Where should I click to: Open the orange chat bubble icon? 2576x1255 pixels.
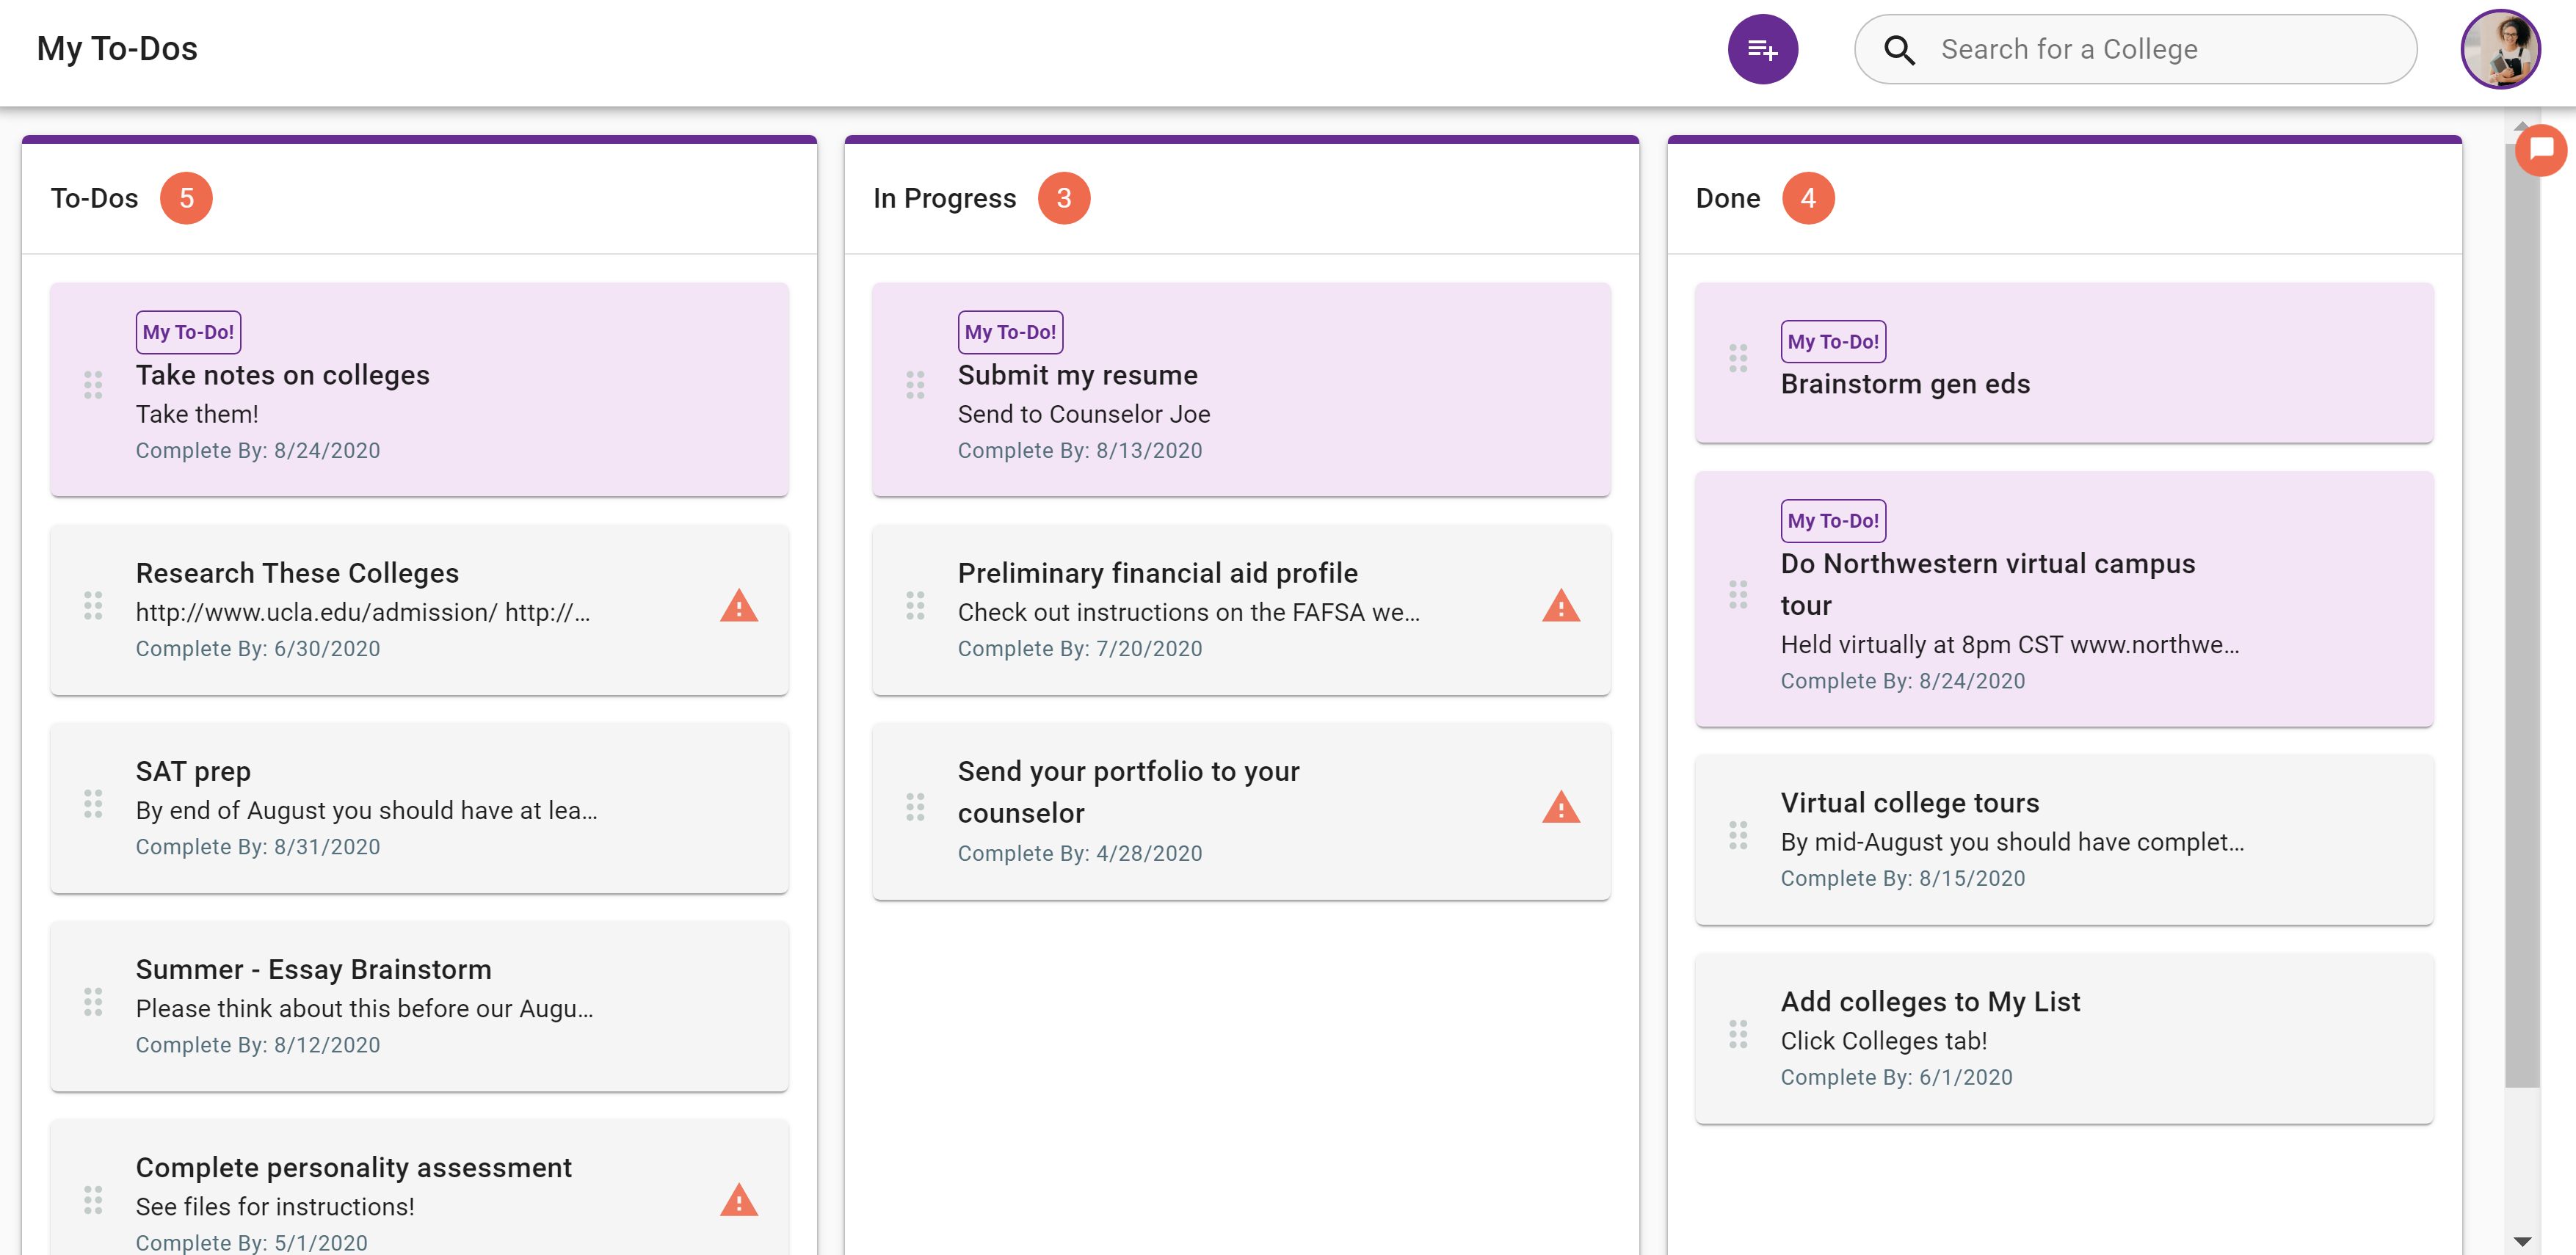tap(2541, 150)
